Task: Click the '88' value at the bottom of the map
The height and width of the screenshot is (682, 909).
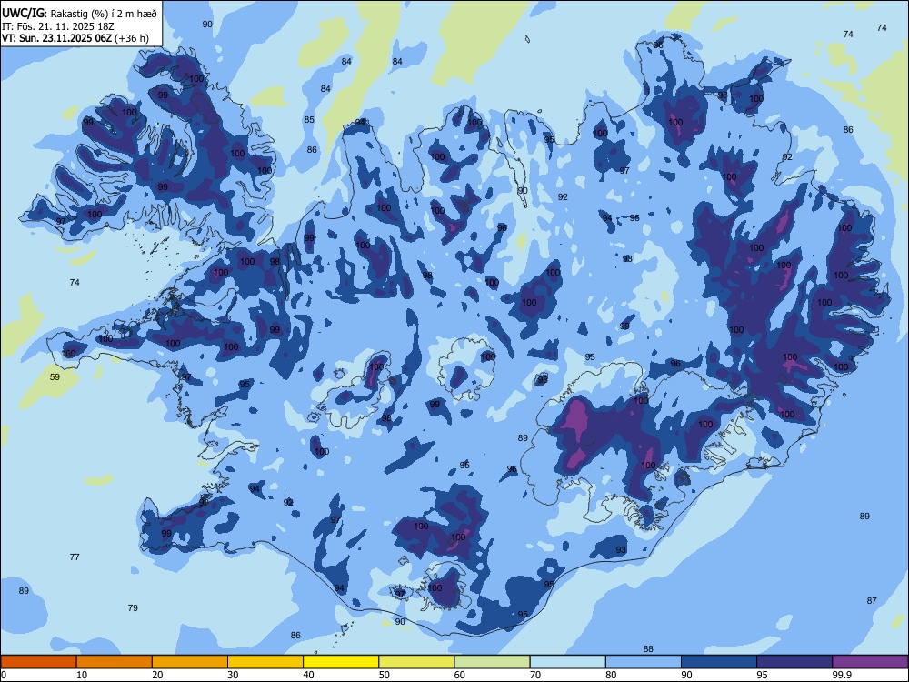Action: pyautogui.click(x=648, y=649)
